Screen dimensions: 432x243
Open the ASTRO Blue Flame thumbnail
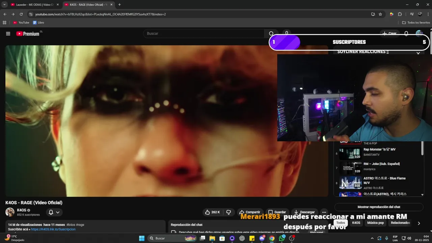click(350, 183)
